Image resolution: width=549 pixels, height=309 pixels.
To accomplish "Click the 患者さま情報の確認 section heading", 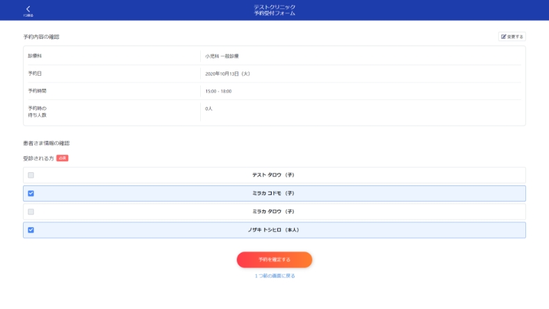I will tap(47, 144).
